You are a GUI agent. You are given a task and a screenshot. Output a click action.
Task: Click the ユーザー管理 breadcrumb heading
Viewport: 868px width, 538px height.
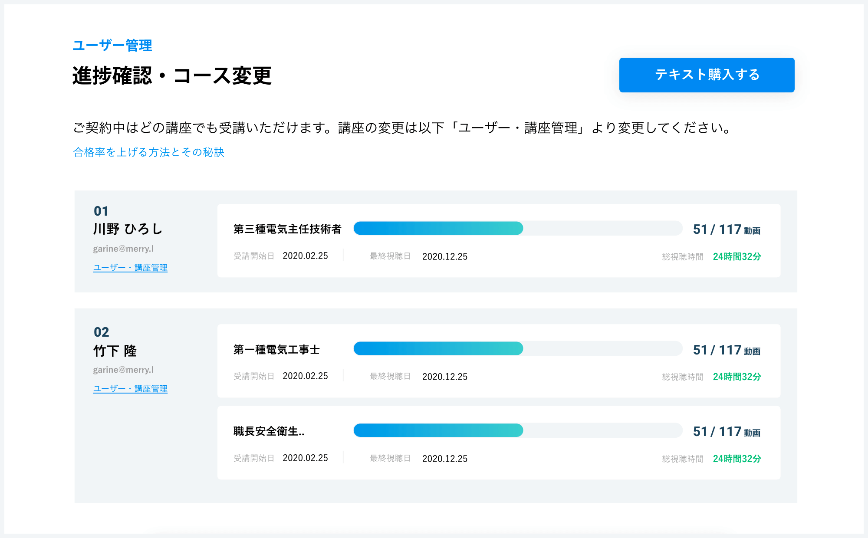[x=112, y=45]
